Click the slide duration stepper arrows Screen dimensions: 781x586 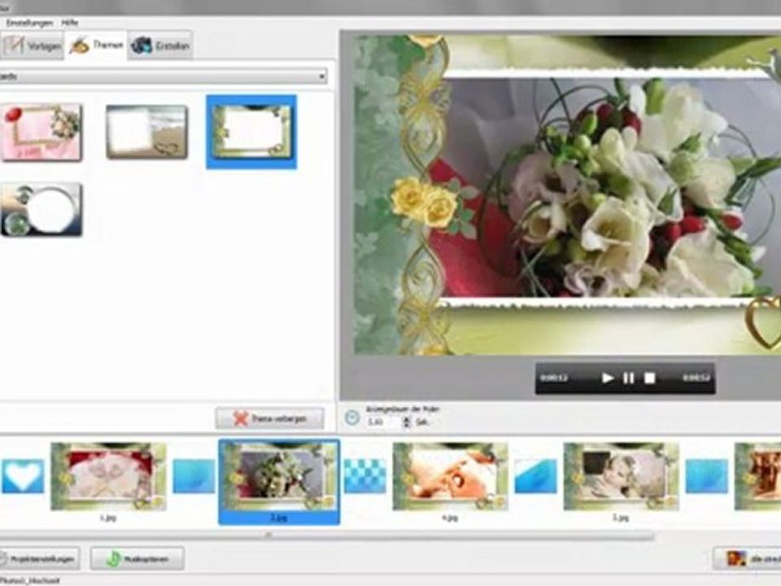[407, 422]
